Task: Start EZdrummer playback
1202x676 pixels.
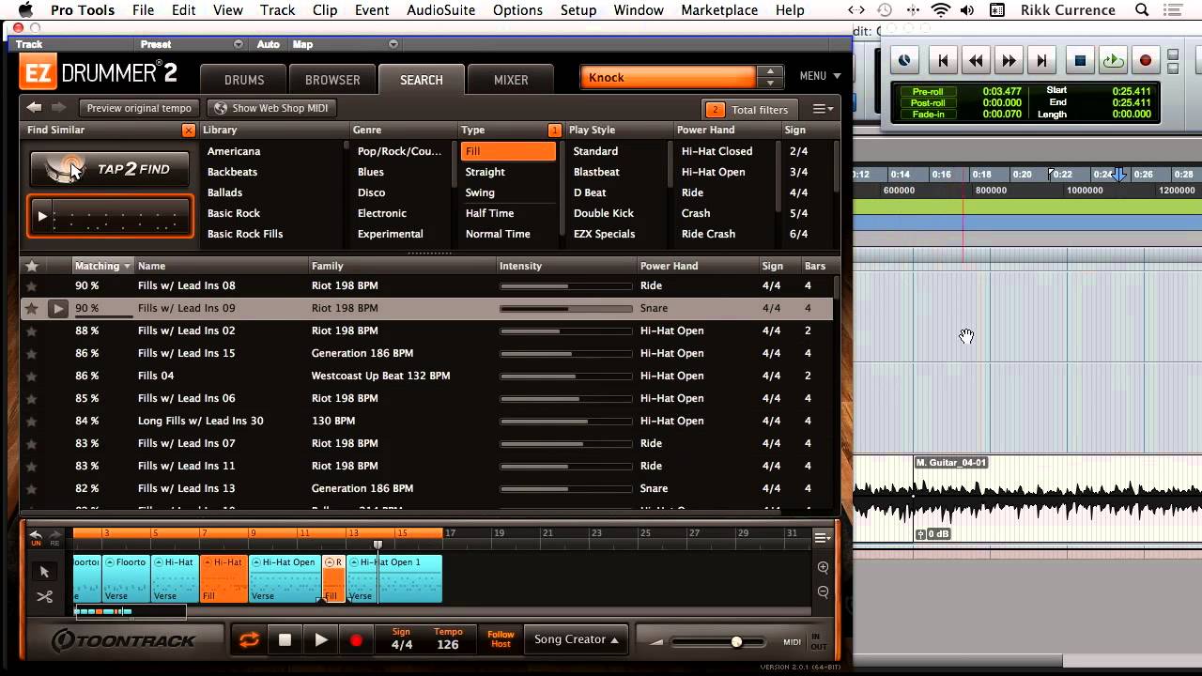Action: point(321,640)
